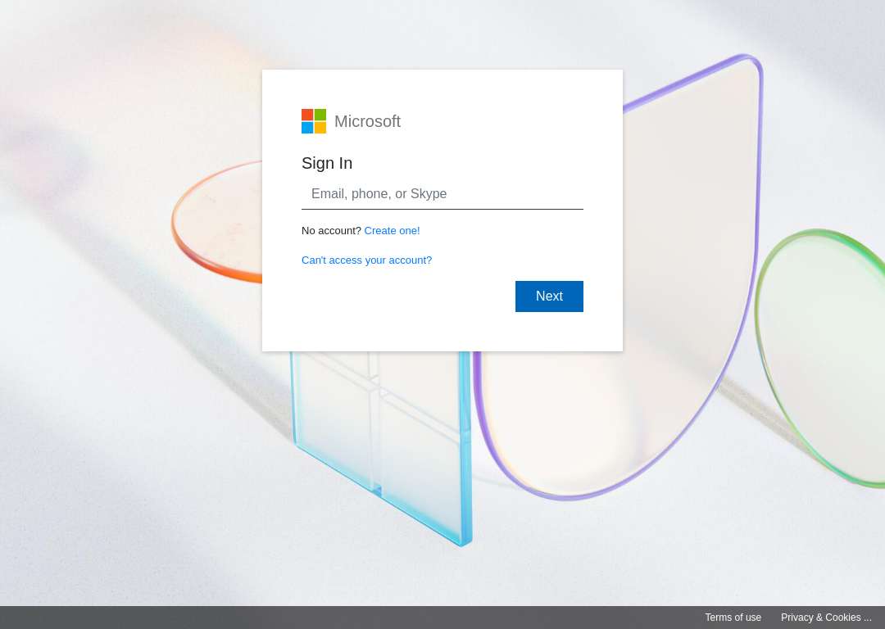Screen dimensions: 885x629
Task: Click the Sign In heading text
Action: coord(327,163)
